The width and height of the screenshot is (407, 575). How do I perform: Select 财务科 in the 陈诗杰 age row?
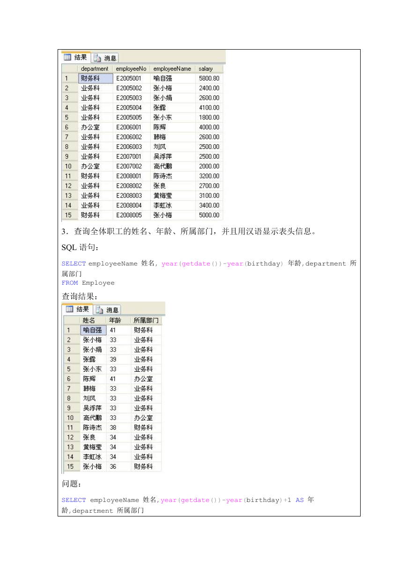click(146, 428)
